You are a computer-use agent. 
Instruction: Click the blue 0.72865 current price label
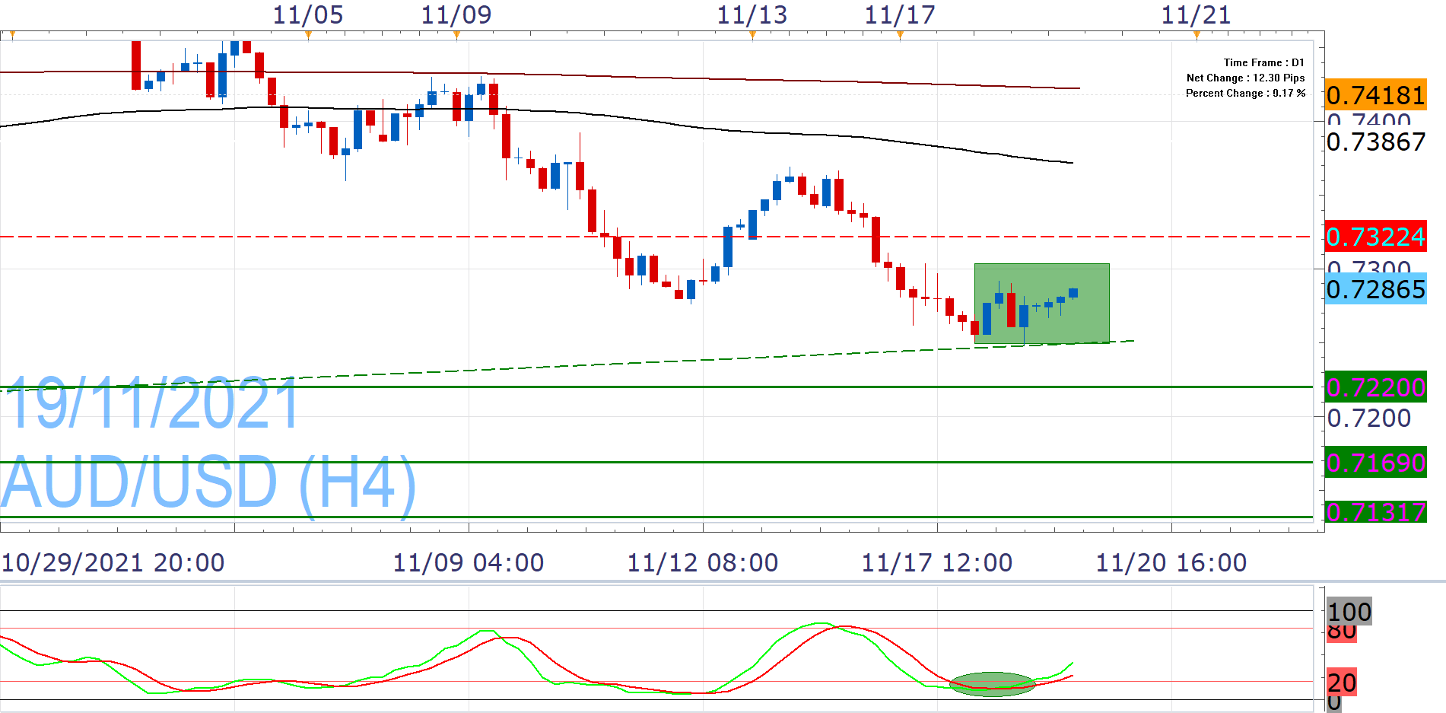point(1375,289)
